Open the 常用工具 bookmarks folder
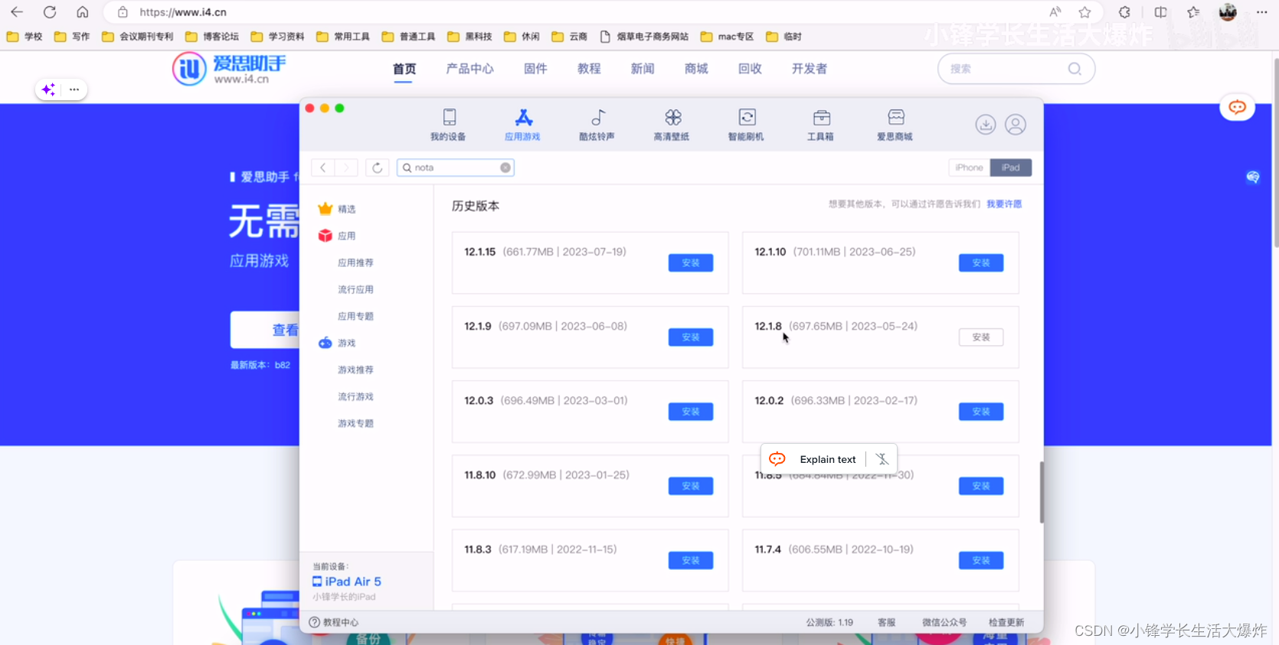1279x645 pixels. (x=343, y=37)
